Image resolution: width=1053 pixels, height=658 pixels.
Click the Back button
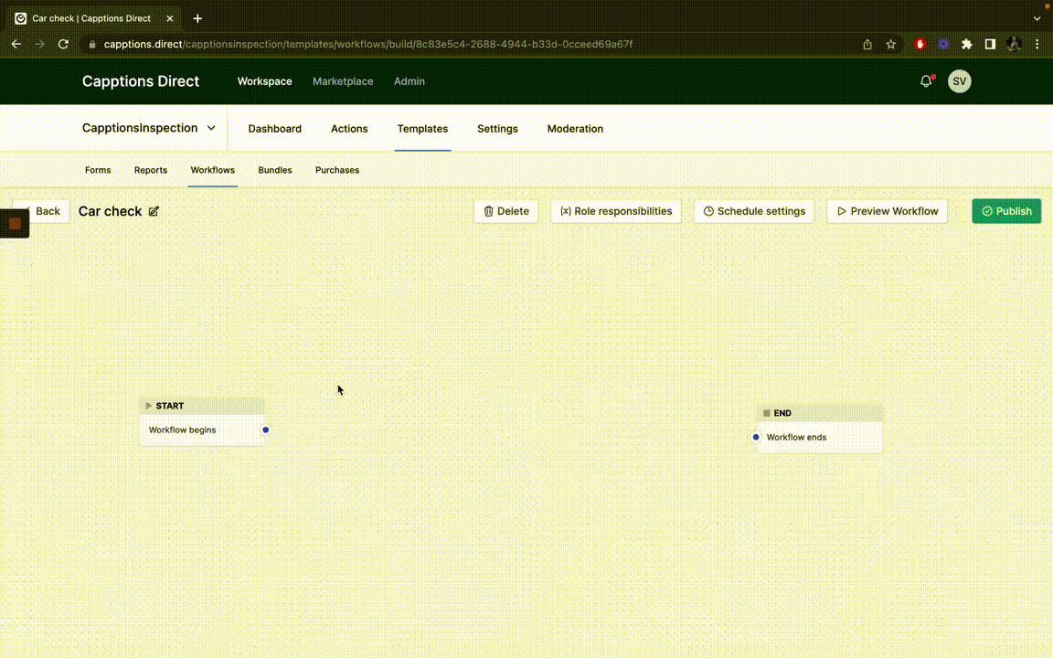click(x=41, y=211)
